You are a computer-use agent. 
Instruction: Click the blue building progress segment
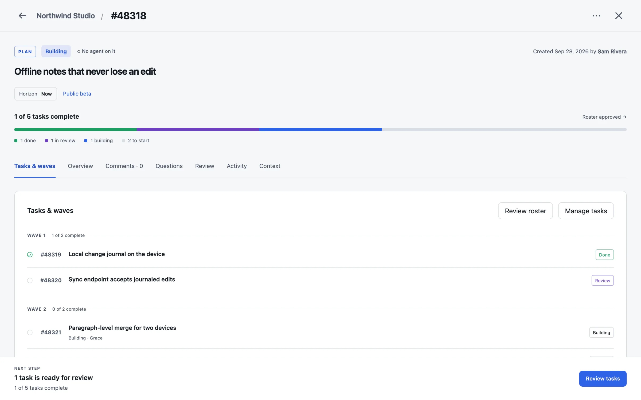[x=320, y=130]
